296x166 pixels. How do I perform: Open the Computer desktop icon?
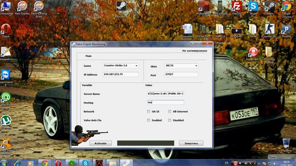click(6, 8)
